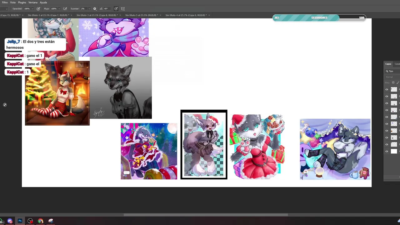
Task: Click the wolf in red Santa coat artwork
Action: click(x=149, y=151)
